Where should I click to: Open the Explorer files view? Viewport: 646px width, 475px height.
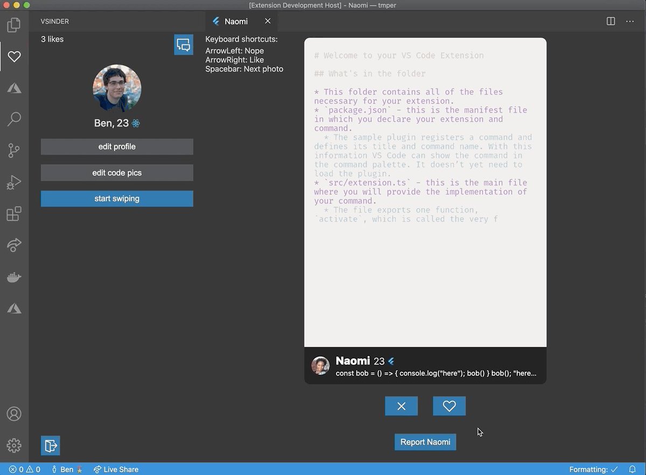tap(14, 25)
